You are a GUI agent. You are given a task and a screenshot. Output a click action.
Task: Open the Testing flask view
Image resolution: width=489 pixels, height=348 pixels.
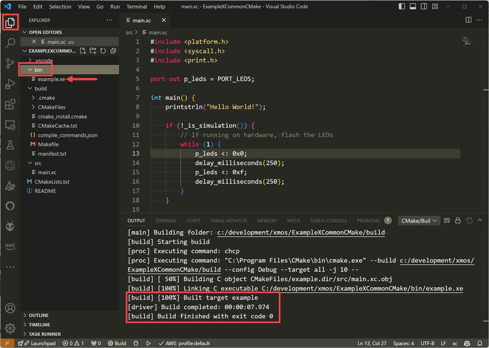click(x=10, y=145)
